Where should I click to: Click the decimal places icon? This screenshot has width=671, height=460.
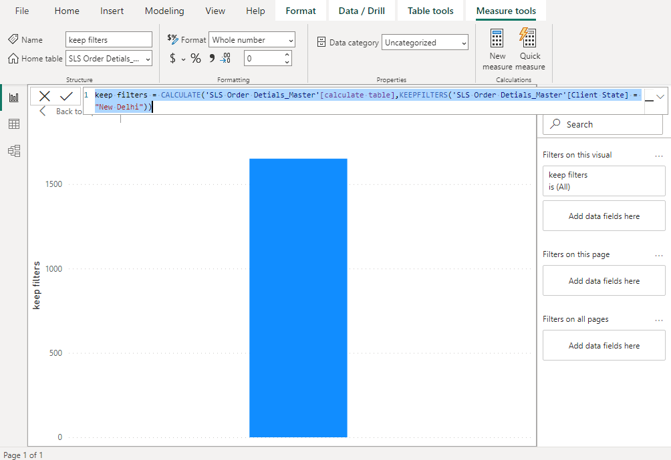click(225, 58)
